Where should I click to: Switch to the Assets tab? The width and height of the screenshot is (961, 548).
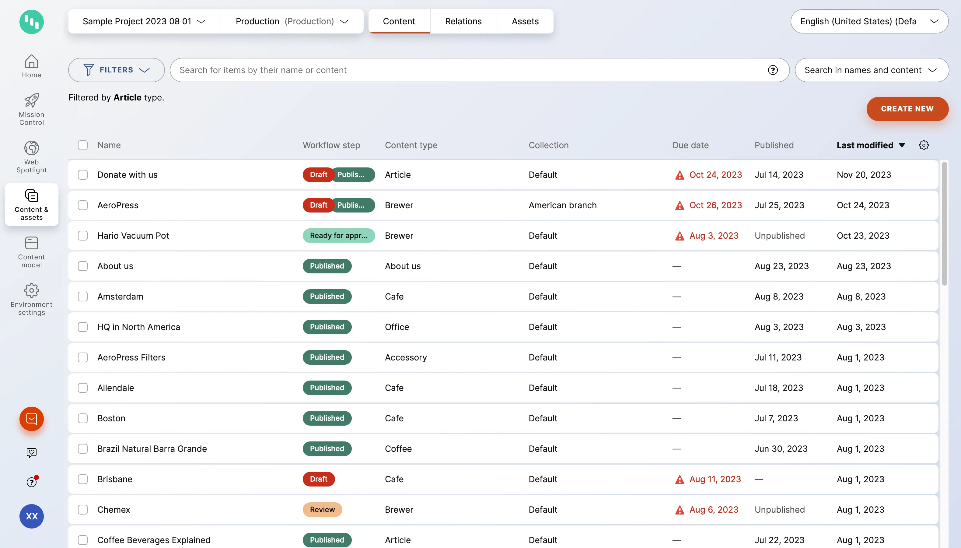tap(525, 21)
